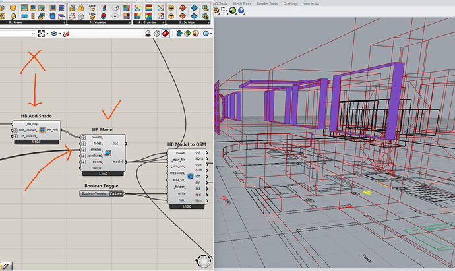Image resolution: width=455 pixels, height=271 pixels.
Task: Open the Rhino options gear icon
Action: [x=216, y=11]
